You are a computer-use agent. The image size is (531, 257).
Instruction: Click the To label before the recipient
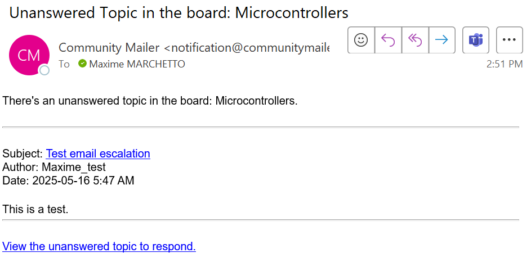pos(64,64)
